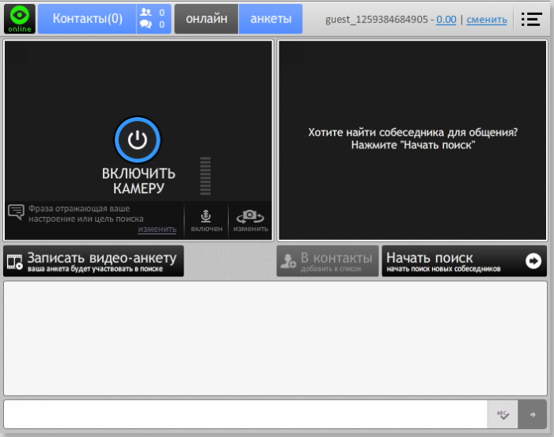Click the green eye online status icon
Viewport: 554px width, 437px height.
[20, 19]
